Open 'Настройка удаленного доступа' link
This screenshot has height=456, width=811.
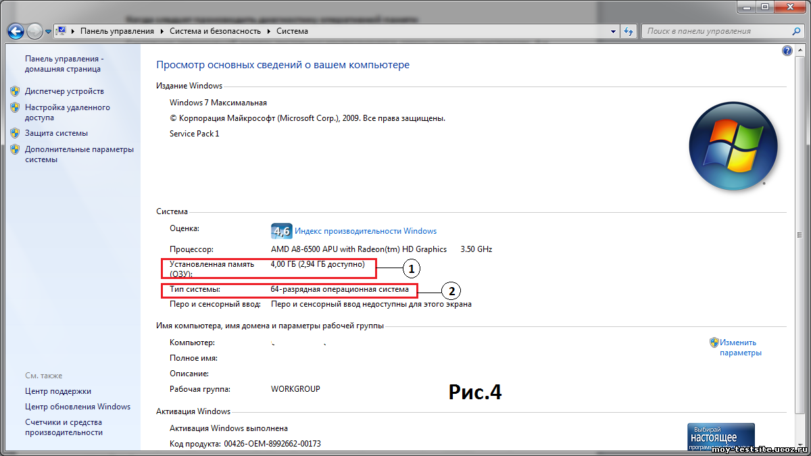[68, 112]
